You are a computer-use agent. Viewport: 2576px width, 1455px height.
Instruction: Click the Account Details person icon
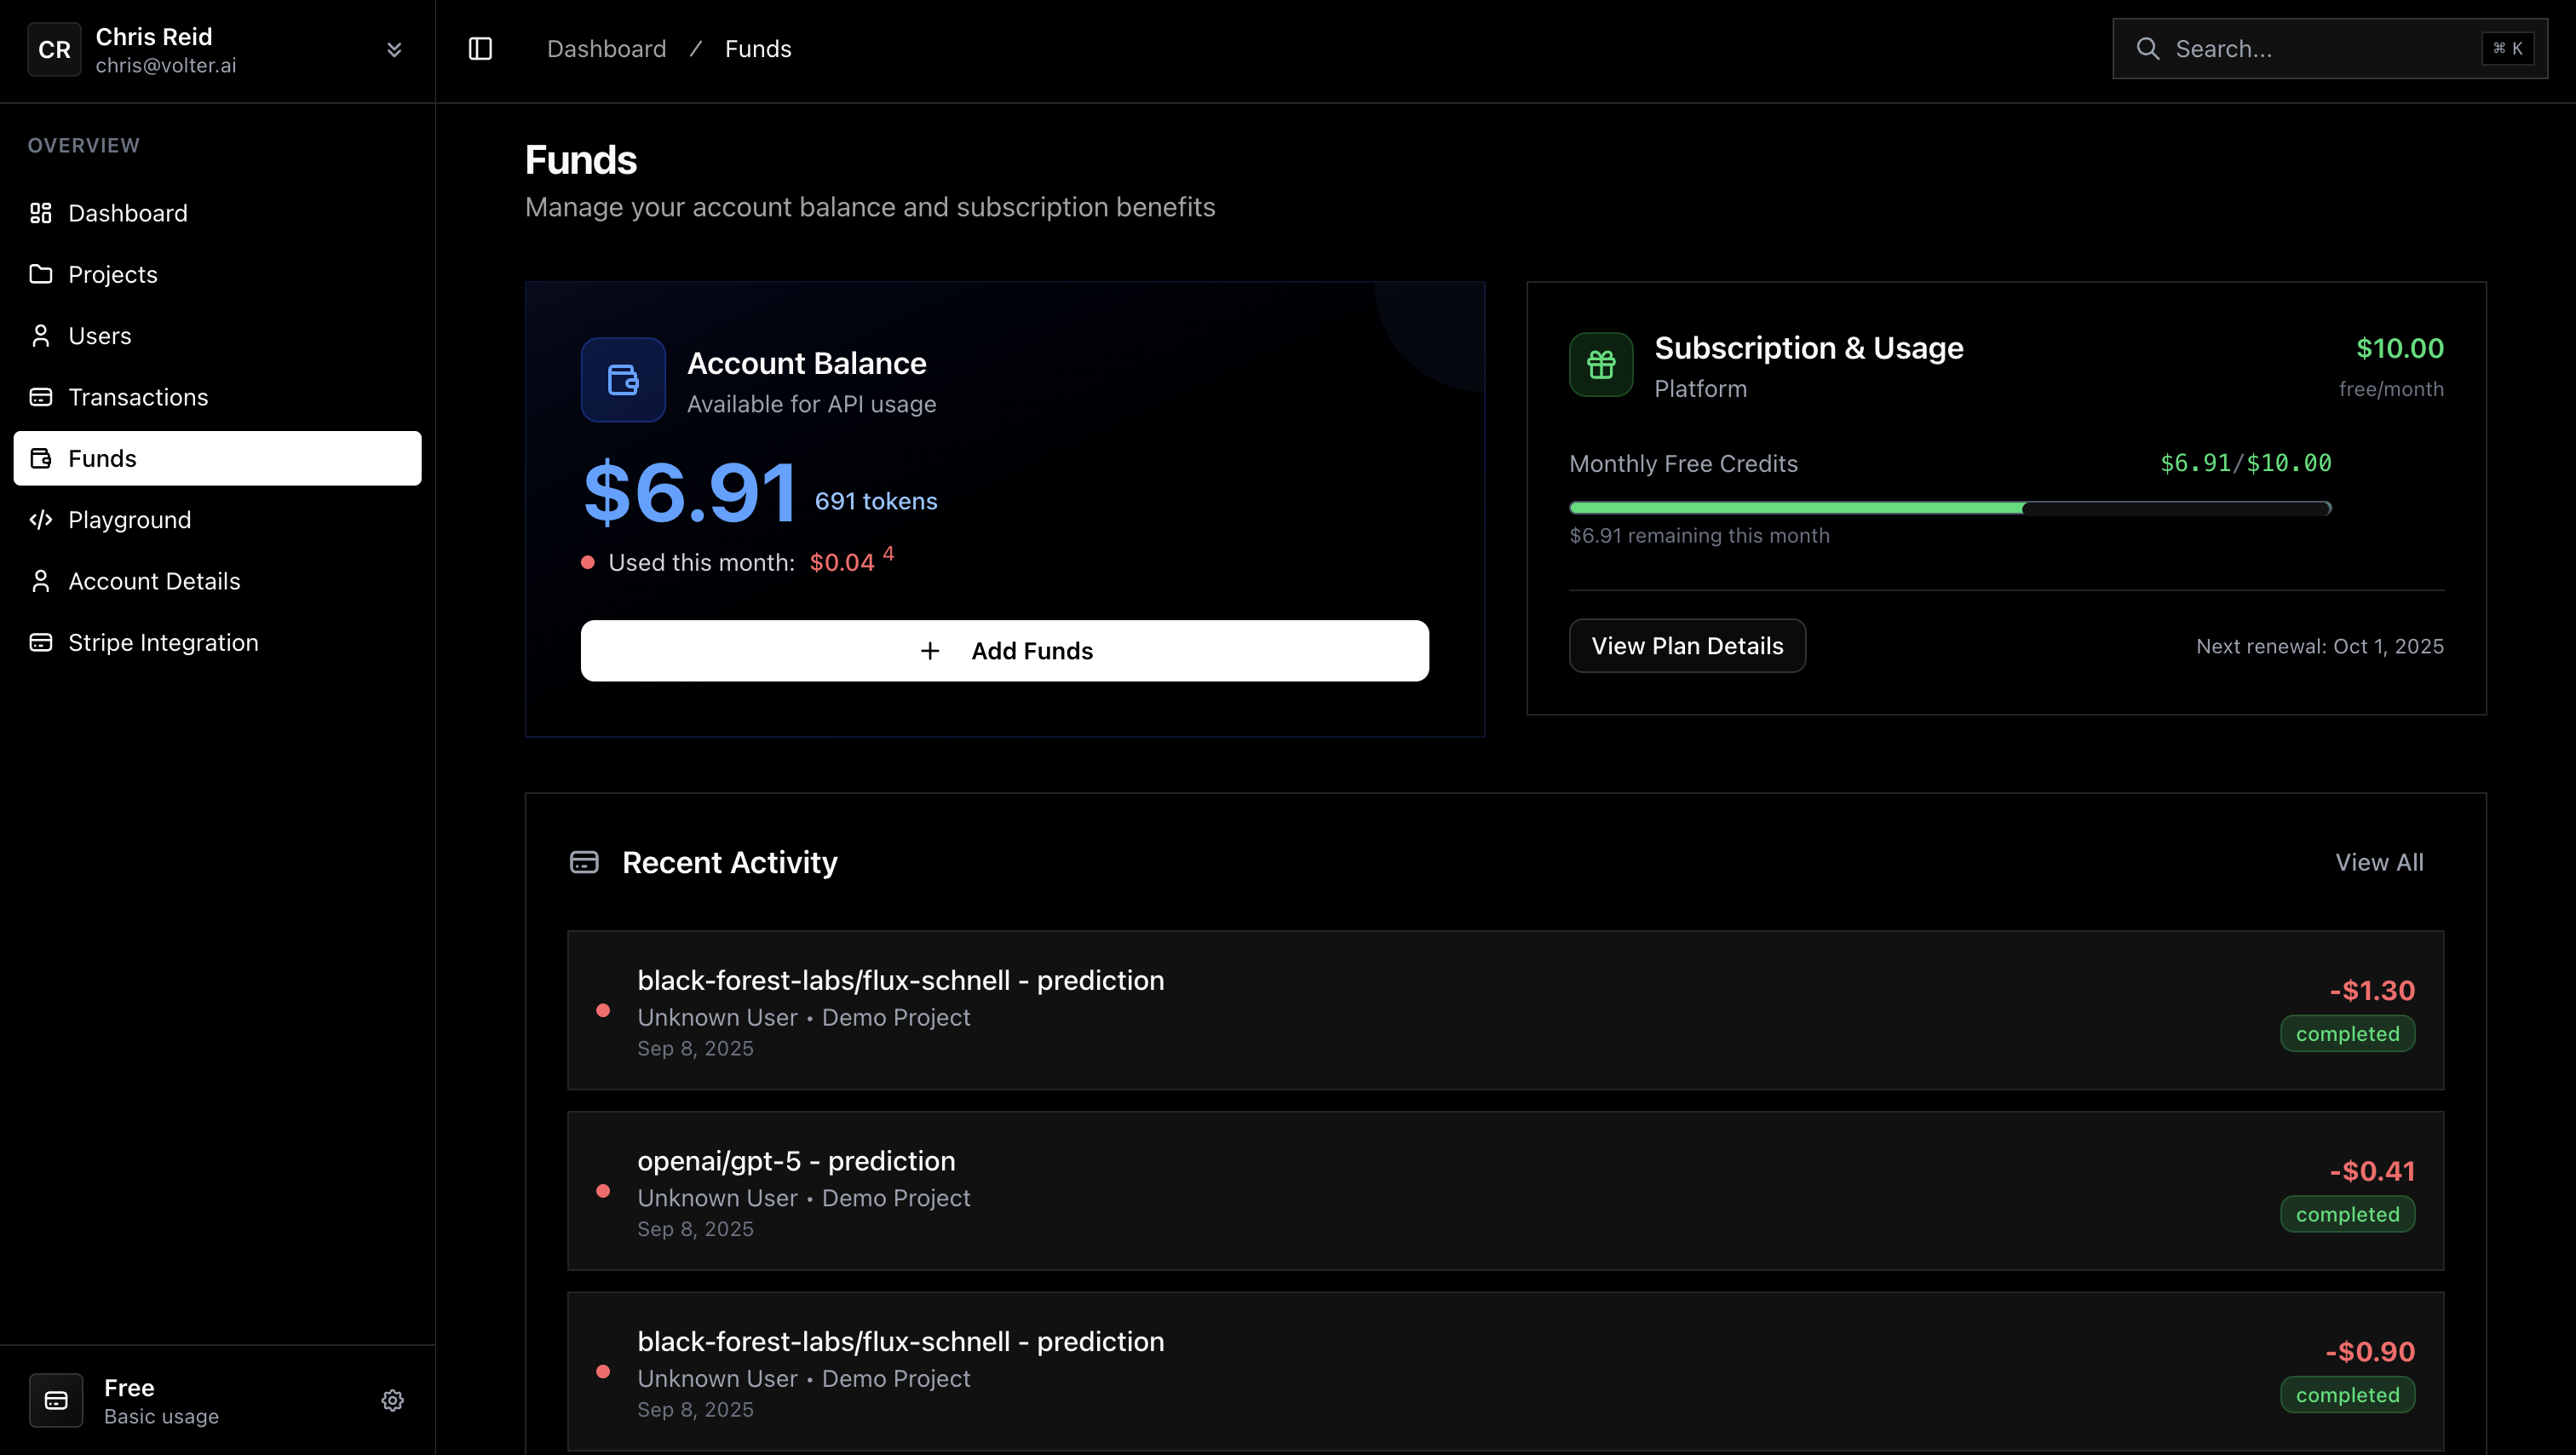(x=41, y=581)
